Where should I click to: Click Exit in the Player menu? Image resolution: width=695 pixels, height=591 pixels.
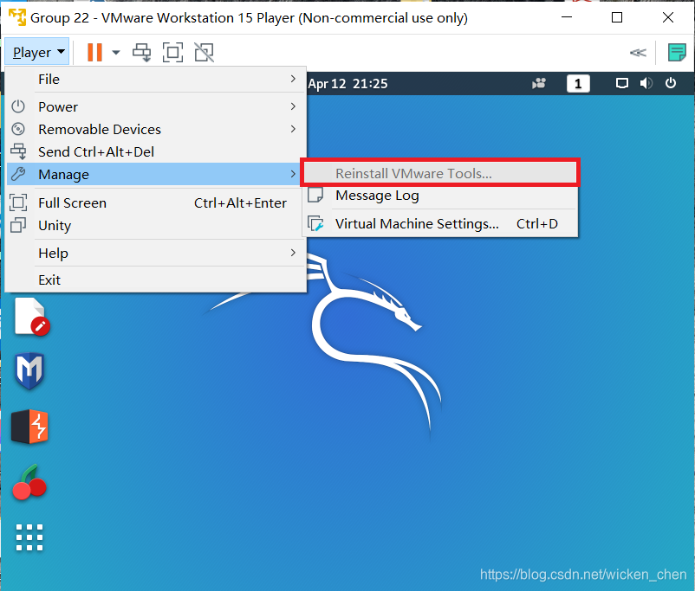tap(156, 279)
